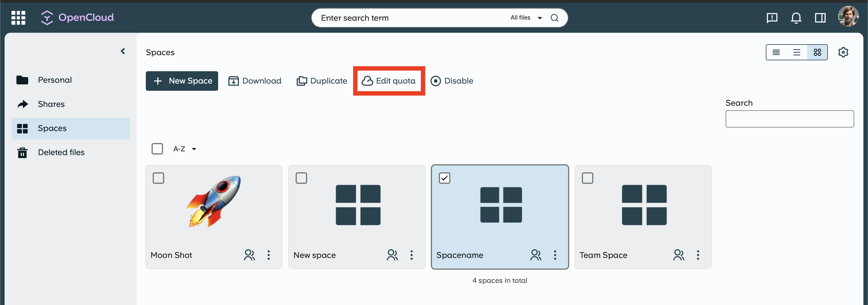Open the notifications bell
Screen dimensions: 868x305
(x=796, y=18)
